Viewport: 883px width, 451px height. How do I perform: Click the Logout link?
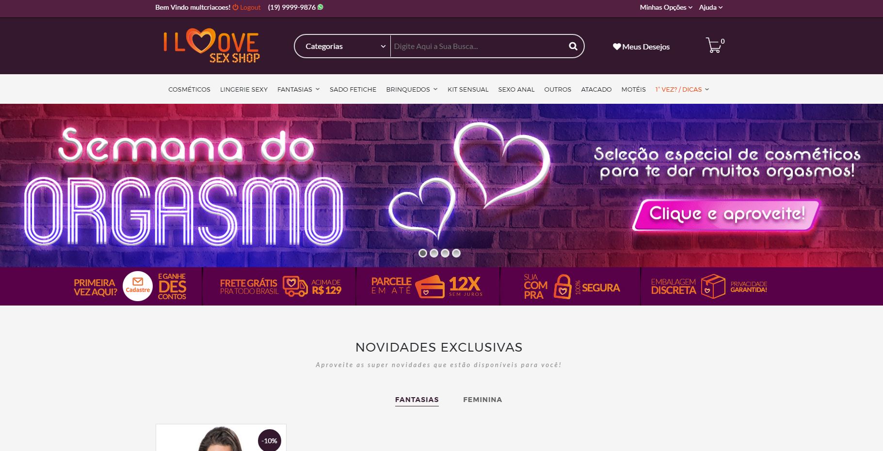click(x=247, y=7)
